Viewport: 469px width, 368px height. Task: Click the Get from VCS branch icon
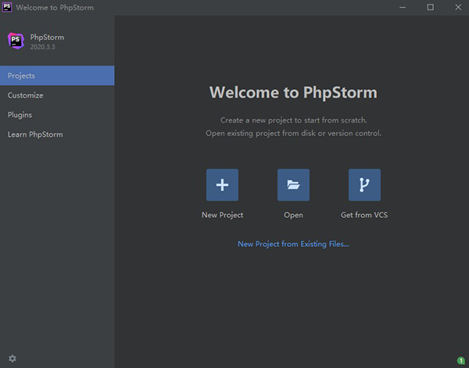[364, 184]
